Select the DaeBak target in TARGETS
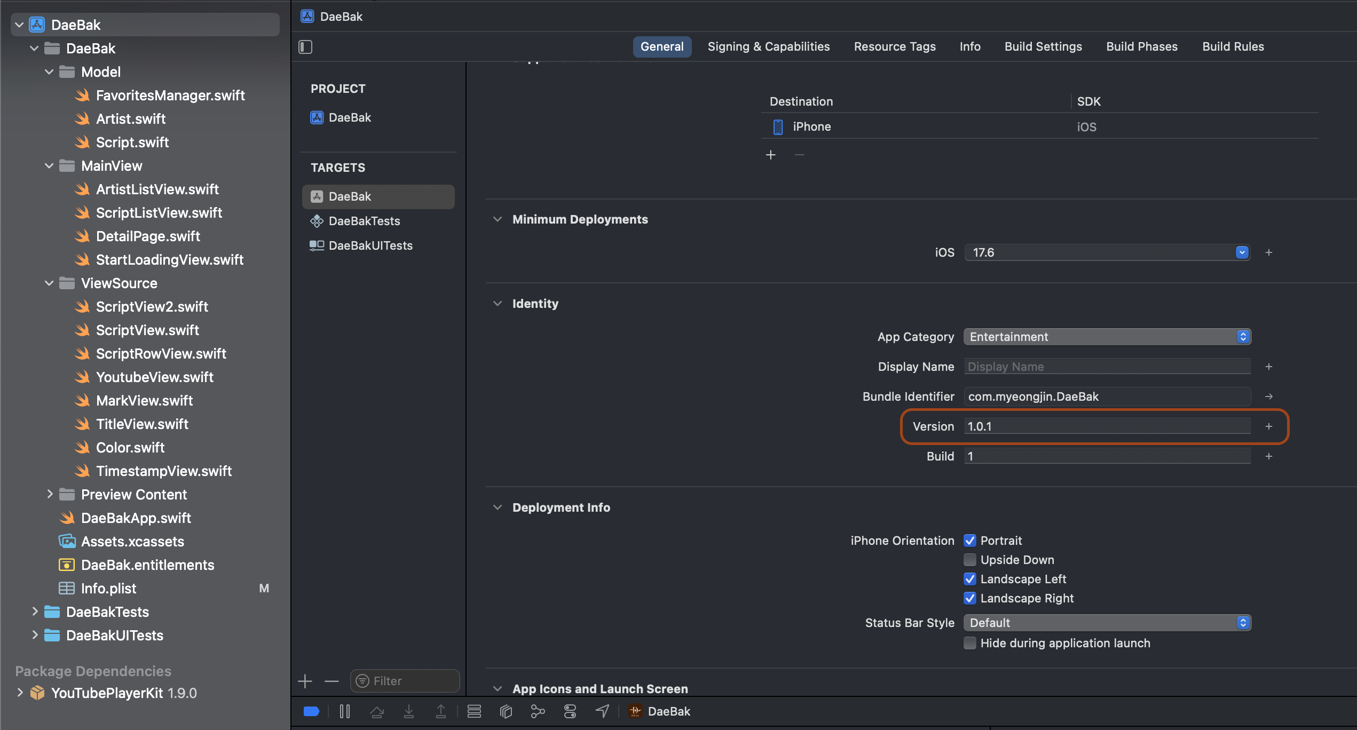The width and height of the screenshot is (1357, 730). coord(378,196)
